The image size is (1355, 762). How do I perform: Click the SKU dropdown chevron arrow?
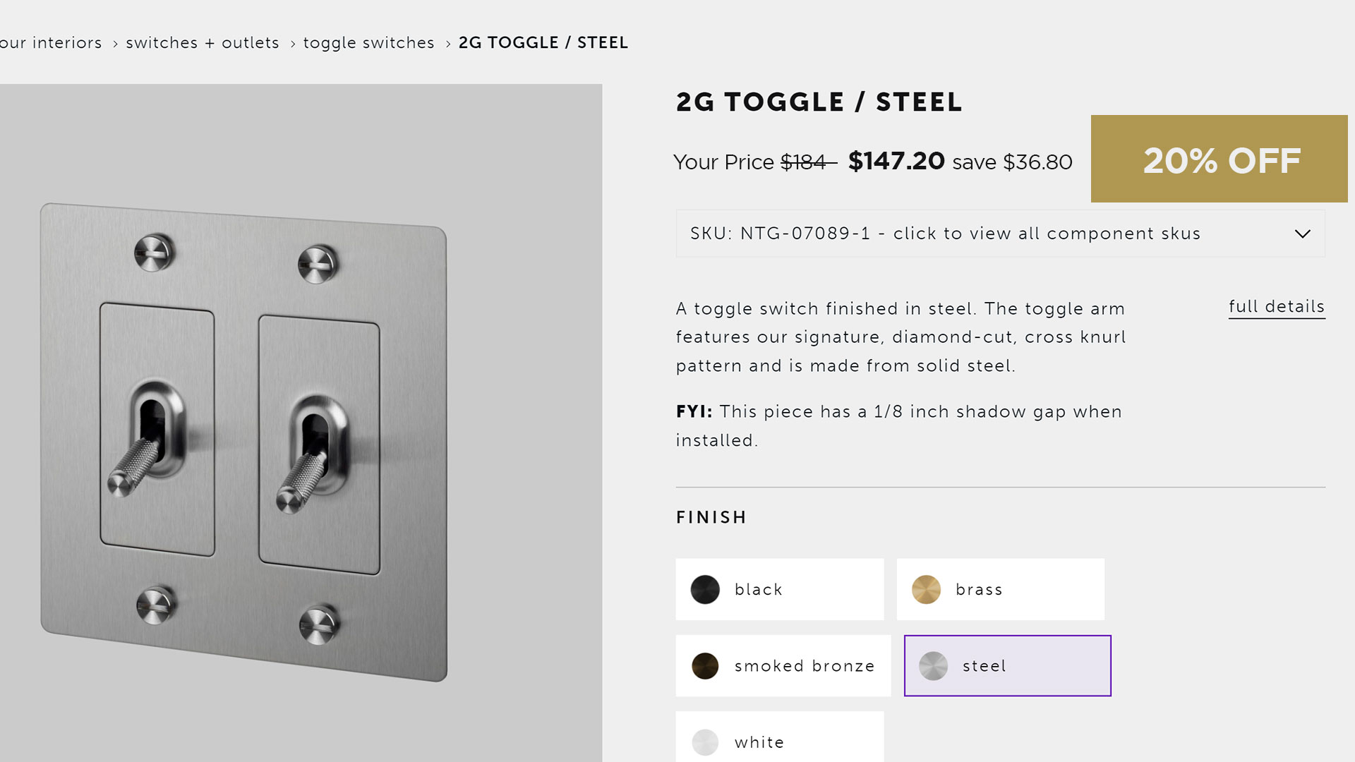click(x=1302, y=234)
